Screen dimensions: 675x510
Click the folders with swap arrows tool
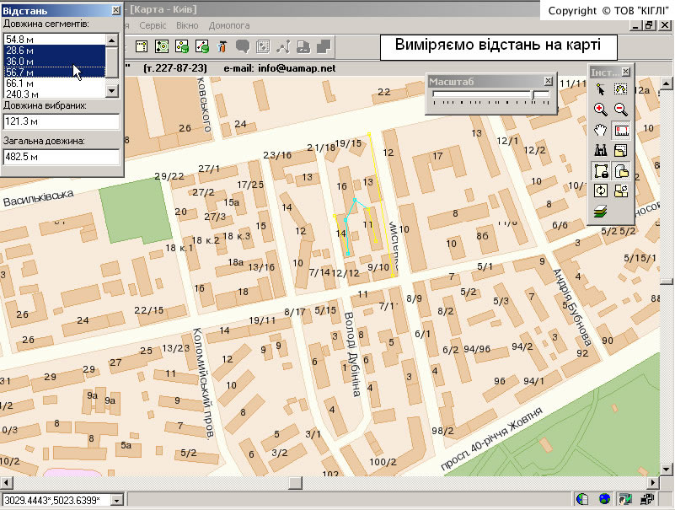pos(621,191)
